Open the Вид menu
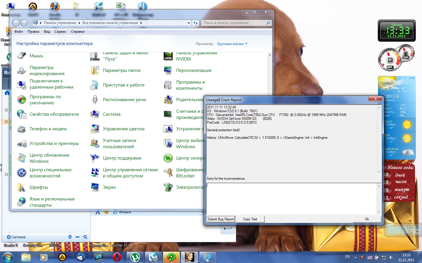Screen dimensions: 422x263 tap(47, 32)
